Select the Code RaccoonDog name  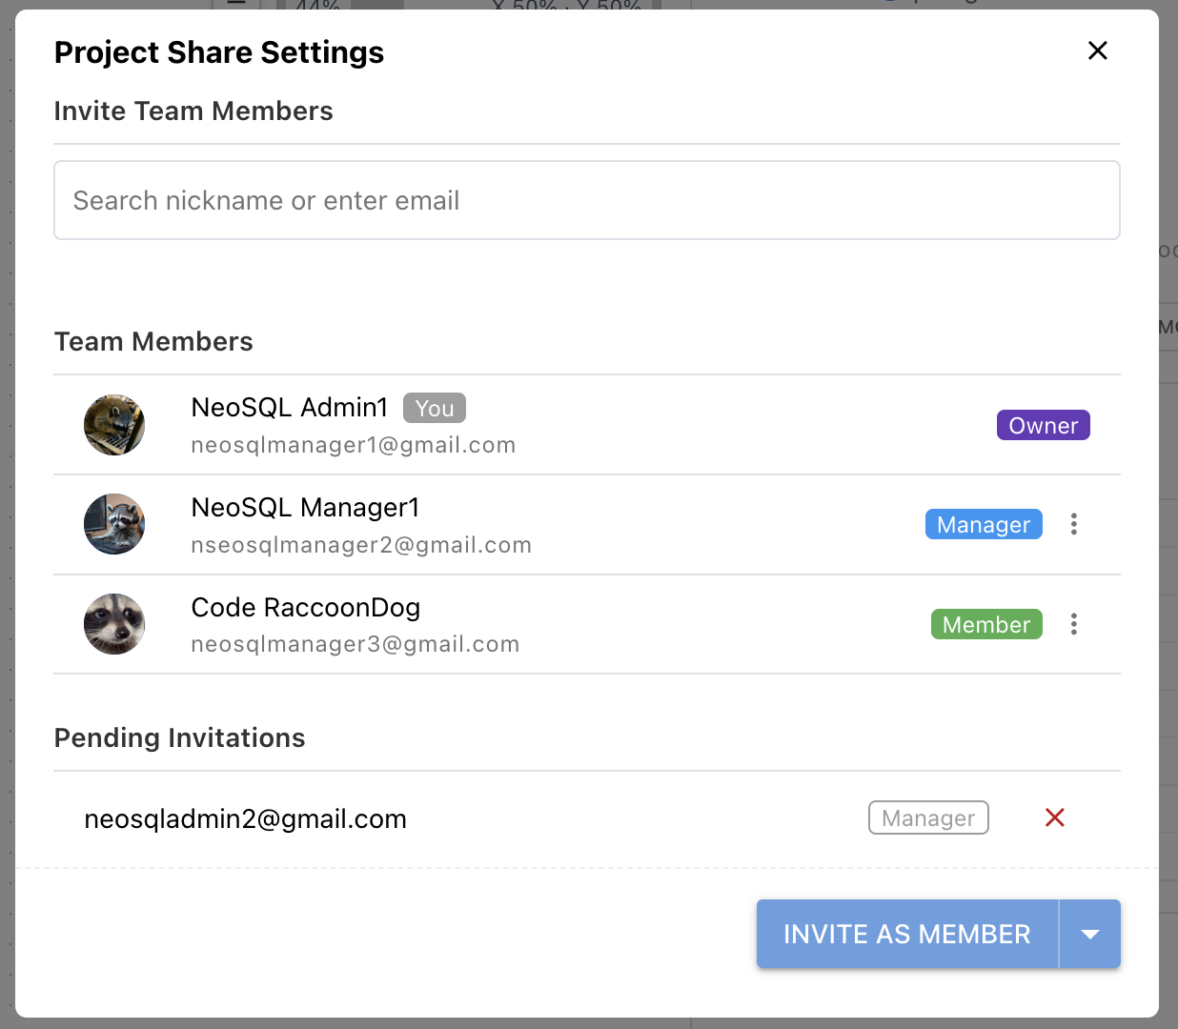point(306,607)
